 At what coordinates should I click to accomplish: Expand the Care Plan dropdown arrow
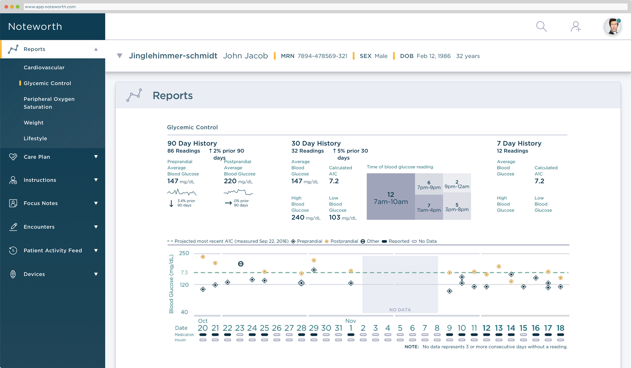[96, 157]
